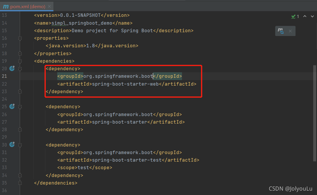Click the dependency gutter icon on line 25
Screen dimensions: 317x195
pyautogui.click(x=12, y=106)
